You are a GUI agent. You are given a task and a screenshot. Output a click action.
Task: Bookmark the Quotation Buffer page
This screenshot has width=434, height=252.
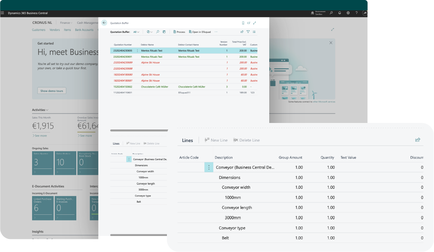pyautogui.click(x=242, y=23)
